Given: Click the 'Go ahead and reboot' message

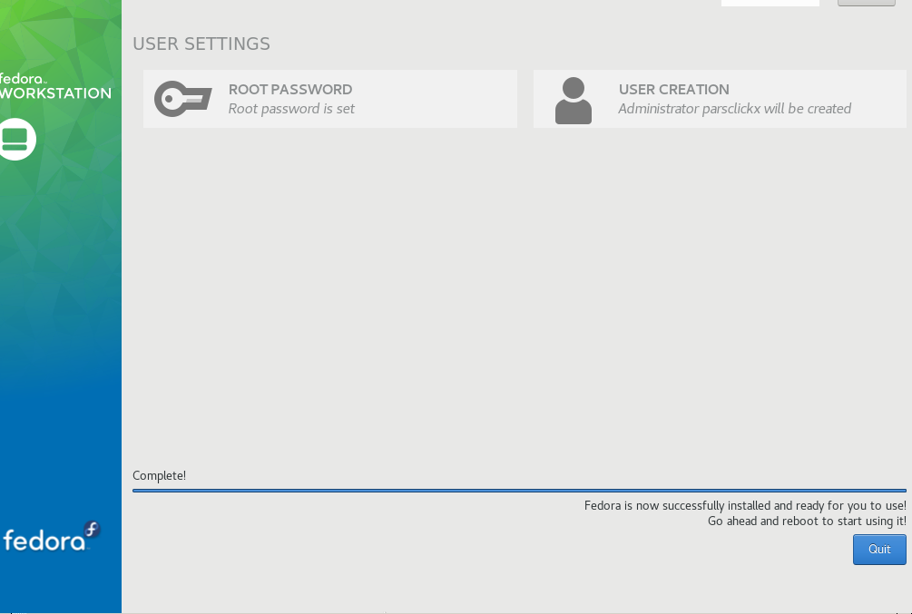Looking at the screenshot, I should click(x=806, y=521).
